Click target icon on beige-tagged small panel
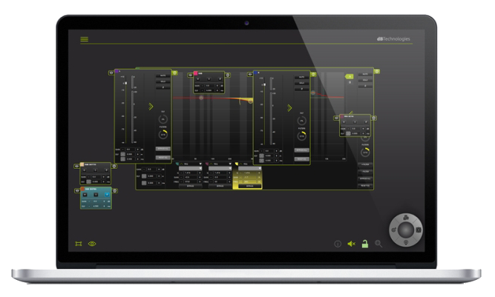 point(114,167)
